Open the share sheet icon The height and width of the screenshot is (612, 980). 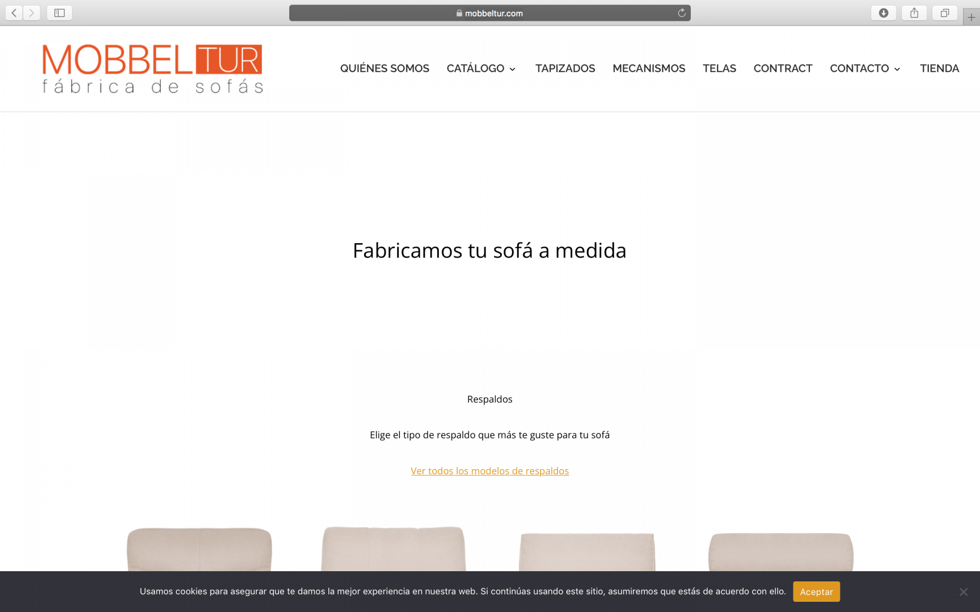pyautogui.click(x=914, y=12)
